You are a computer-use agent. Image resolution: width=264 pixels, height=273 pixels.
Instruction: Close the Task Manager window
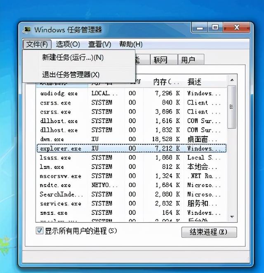tap(236, 28)
